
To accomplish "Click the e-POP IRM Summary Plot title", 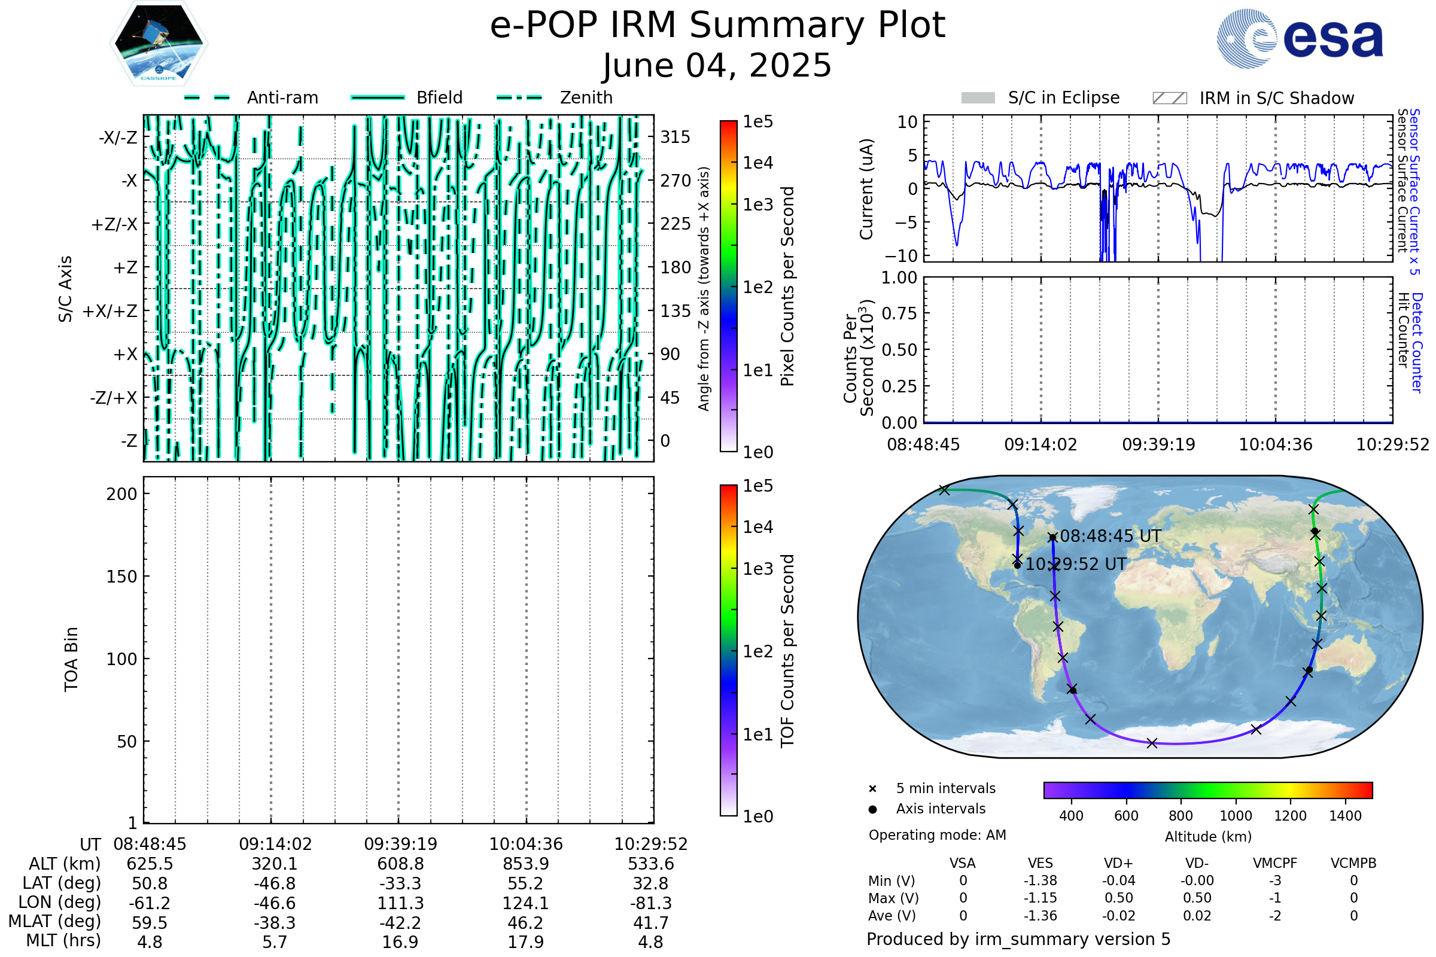I will coord(717,26).
